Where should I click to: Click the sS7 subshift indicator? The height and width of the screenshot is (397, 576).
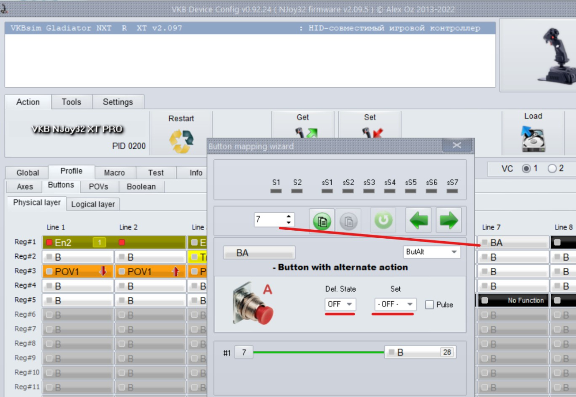pos(452,191)
